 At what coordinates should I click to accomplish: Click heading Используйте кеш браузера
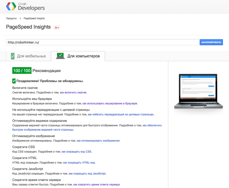32,99
